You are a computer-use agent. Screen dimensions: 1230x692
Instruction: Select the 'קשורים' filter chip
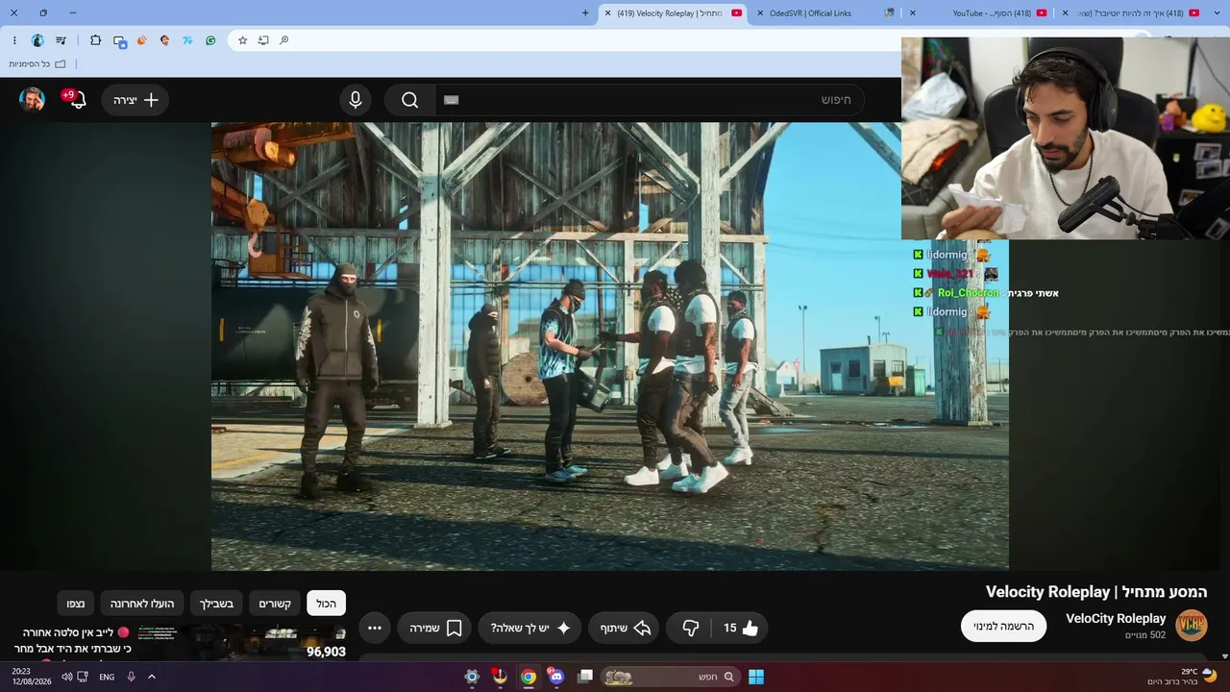pos(275,604)
